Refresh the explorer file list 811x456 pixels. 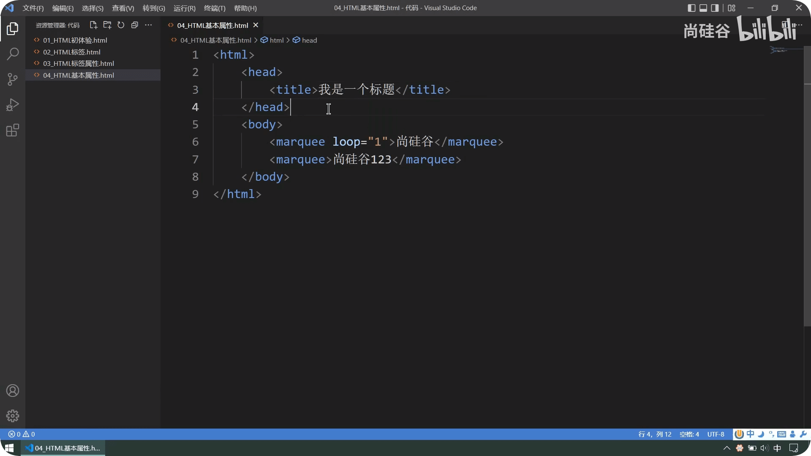pos(121,25)
